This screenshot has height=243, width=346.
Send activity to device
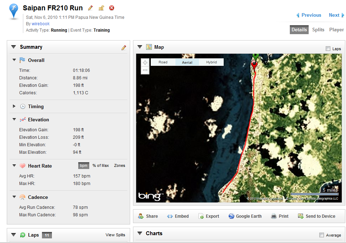click(316, 216)
